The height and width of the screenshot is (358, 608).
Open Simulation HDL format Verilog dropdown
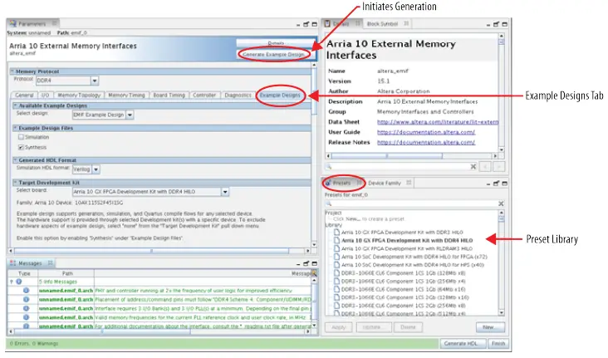[x=96, y=169]
